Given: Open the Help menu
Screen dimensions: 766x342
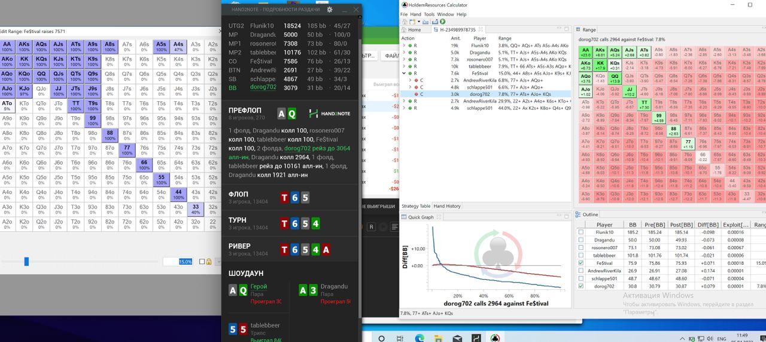Looking at the screenshot, I should click(x=461, y=14).
